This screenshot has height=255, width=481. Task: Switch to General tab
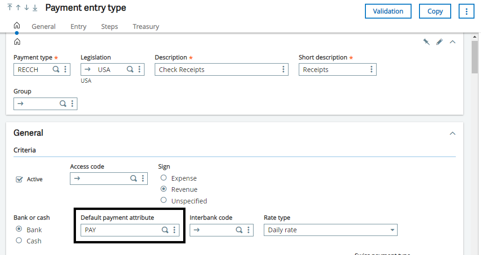pyautogui.click(x=43, y=26)
